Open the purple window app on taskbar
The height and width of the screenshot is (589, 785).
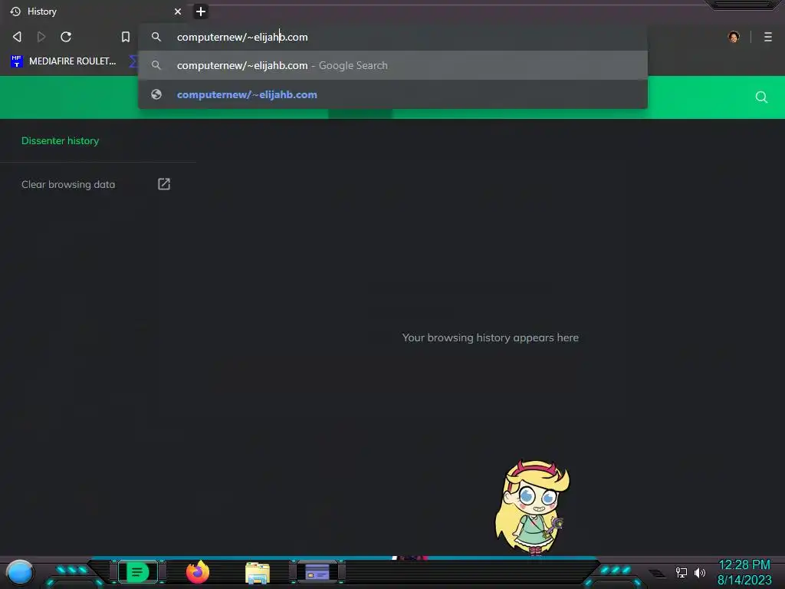click(x=317, y=572)
